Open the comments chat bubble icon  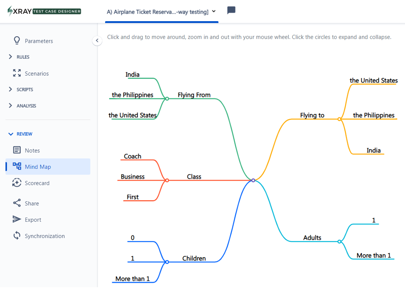(231, 11)
